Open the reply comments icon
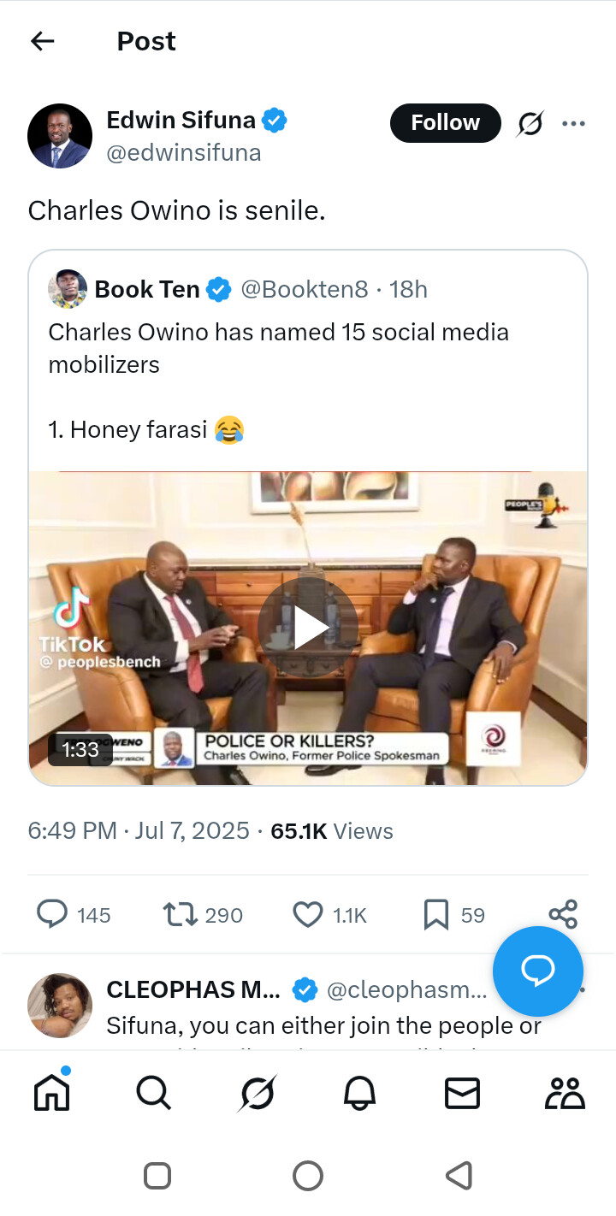The image size is (616, 1216). click(x=52, y=915)
